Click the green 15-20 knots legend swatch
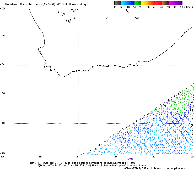Image resolution: width=194 pixels, height=170 pixels. (x=138, y=3)
